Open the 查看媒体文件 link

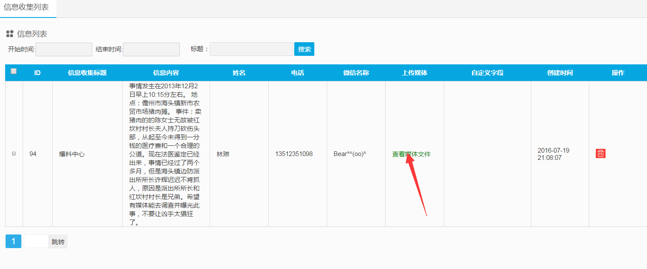pyautogui.click(x=411, y=154)
